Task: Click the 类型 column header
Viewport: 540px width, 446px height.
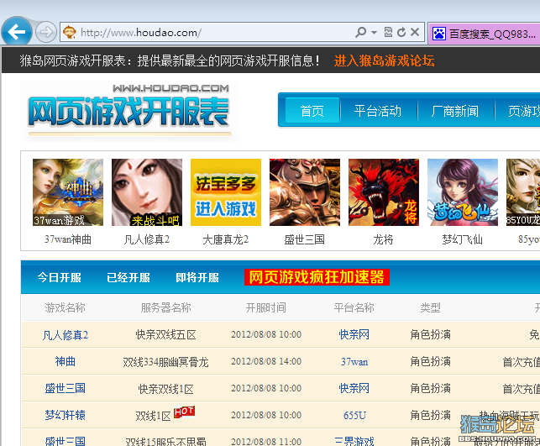Action: [430, 307]
